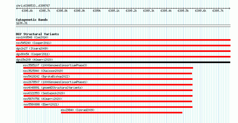Image resolution: width=238 pixels, height=123 pixels.
Task: Click the 6399.6k ruler tick label
Action: click(x=201, y=11)
